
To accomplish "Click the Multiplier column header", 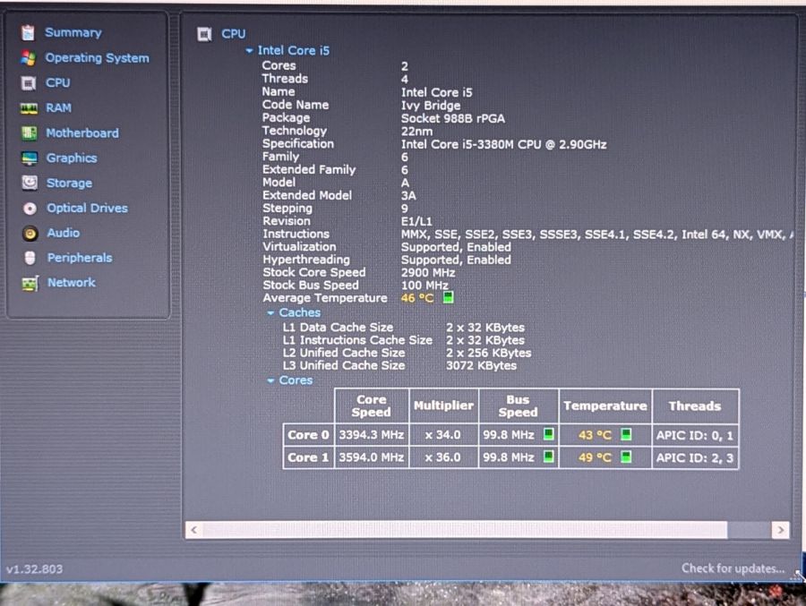I will coord(443,405).
